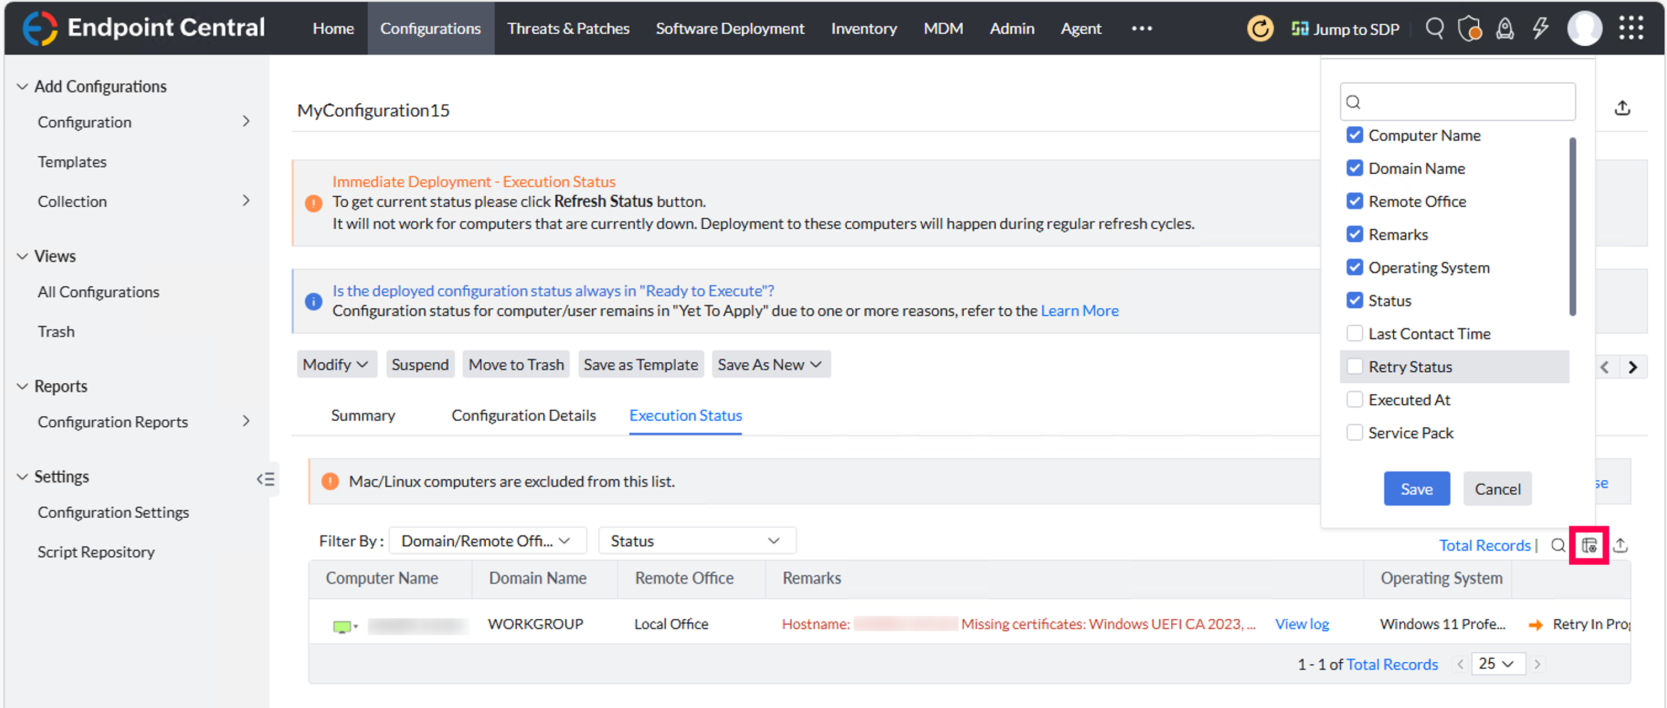Enable the Retry Status checkbox
Screen dimensions: 1667x708
point(1354,366)
